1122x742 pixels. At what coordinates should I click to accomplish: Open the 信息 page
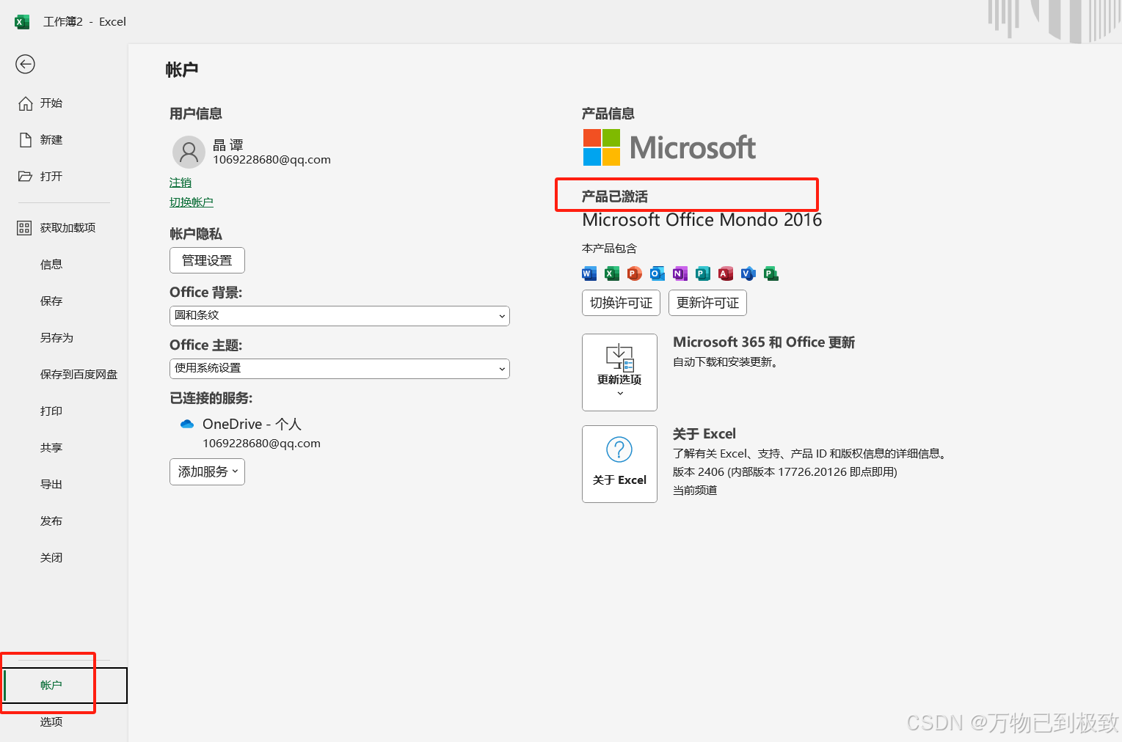coord(51,265)
